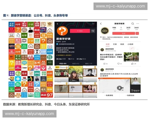
Task: Select the 作品 404 tab
Action: coord(63,63)
